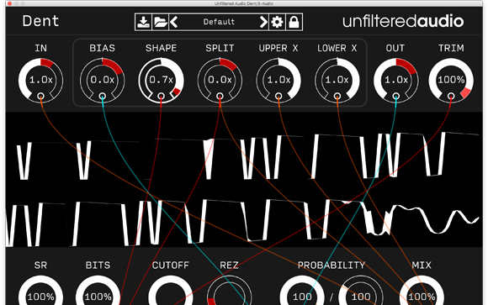Screen dimensions: 488x305
Task: Click the LOWER X modulation port
Action: click(x=337, y=96)
